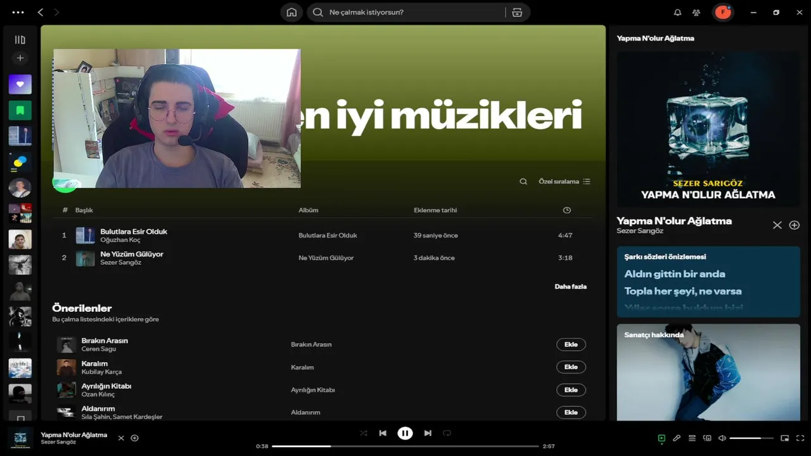
Task: Add 'Aldanırım' with Ekle button
Action: 571,412
